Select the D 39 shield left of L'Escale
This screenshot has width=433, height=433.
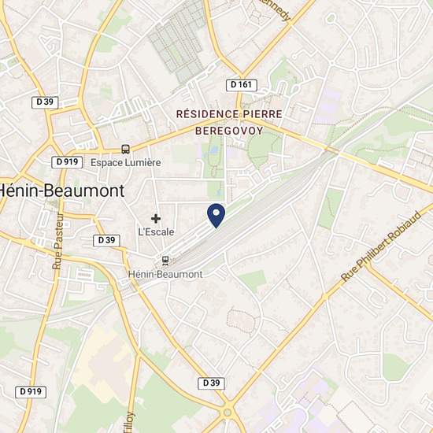pyautogui.click(x=106, y=241)
